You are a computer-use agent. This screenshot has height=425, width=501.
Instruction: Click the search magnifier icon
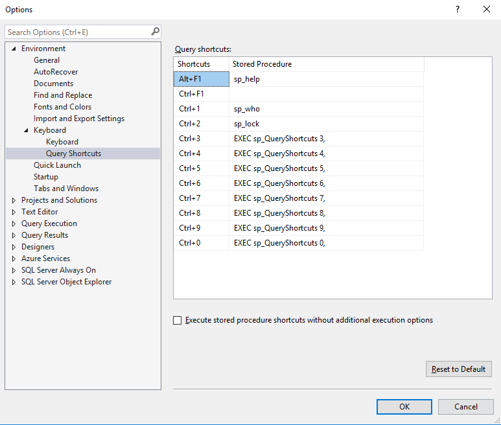coord(155,32)
